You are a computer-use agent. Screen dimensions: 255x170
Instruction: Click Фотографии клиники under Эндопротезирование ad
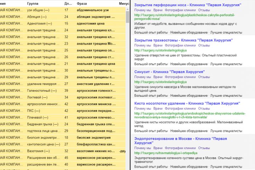coord(180,148)
